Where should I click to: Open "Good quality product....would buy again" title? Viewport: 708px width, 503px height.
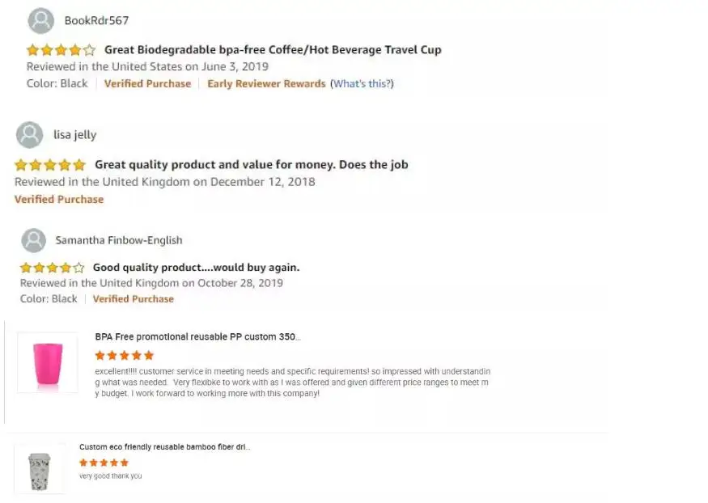pyautogui.click(x=196, y=268)
